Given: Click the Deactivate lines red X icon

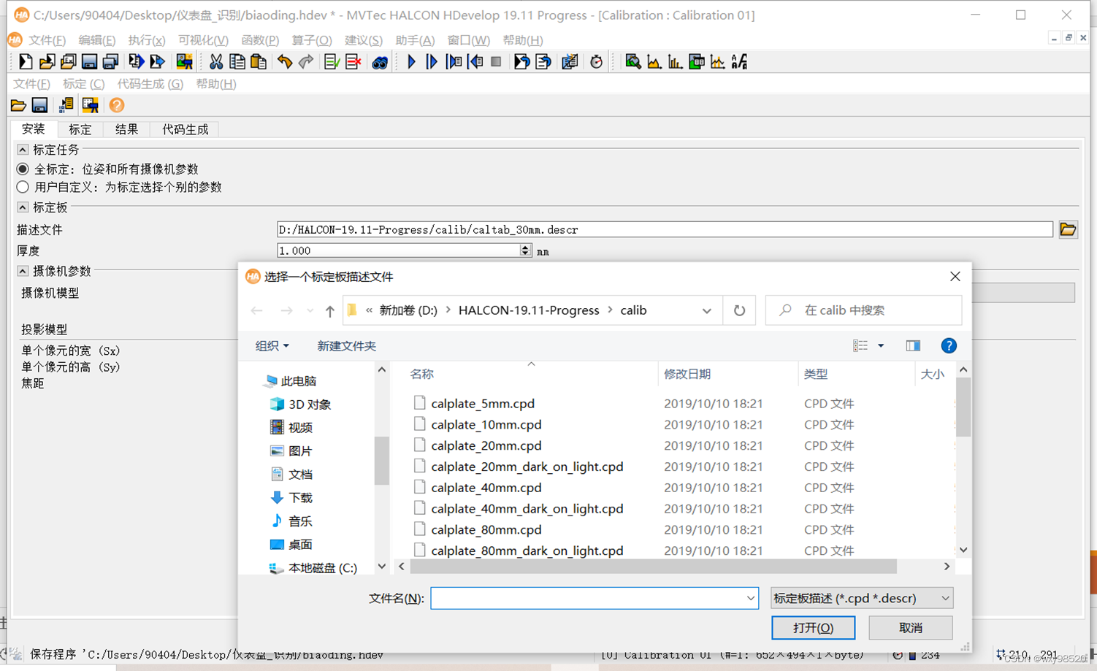Looking at the screenshot, I should [353, 62].
